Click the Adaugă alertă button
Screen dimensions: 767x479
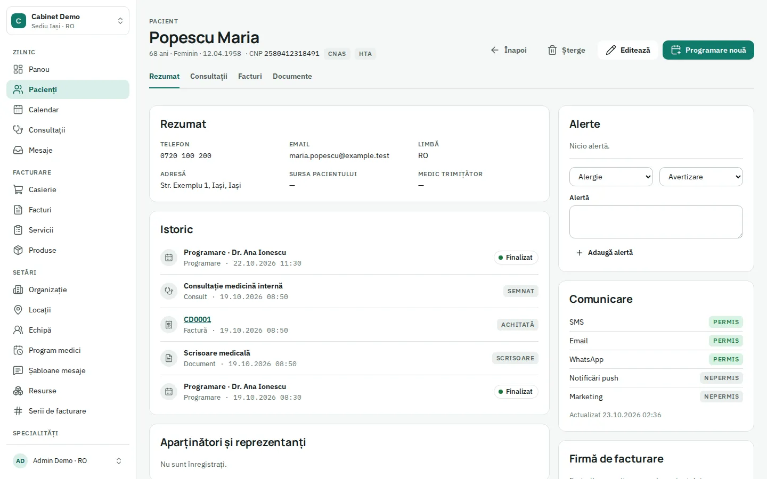tap(605, 253)
